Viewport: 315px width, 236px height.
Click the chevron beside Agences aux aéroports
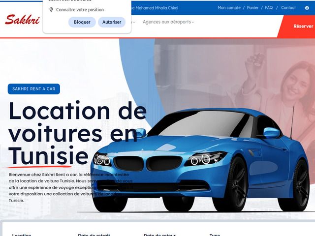[192, 22]
